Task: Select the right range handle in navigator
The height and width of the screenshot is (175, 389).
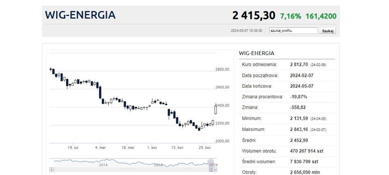Action: point(213,163)
